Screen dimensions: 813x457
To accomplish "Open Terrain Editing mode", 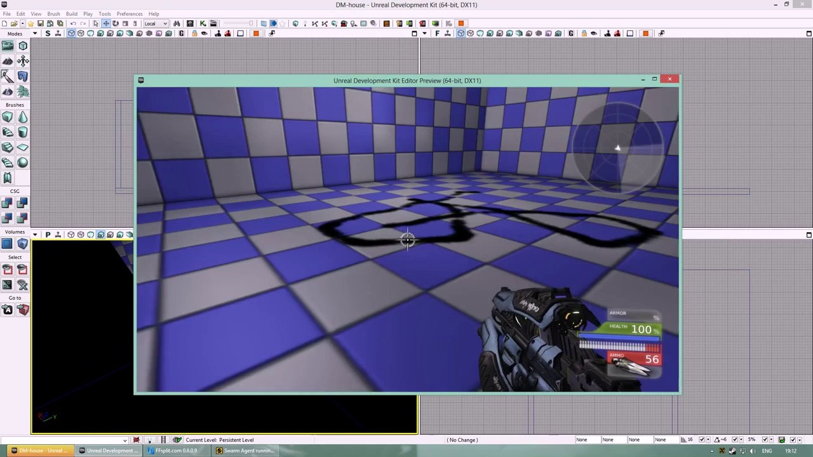I will (x=8, y=61).
